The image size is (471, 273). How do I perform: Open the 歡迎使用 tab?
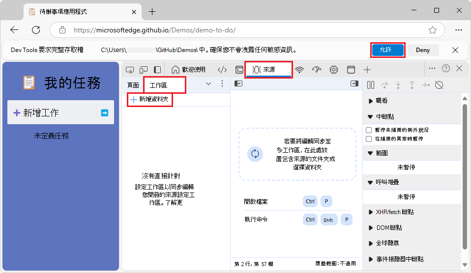[188, 70]
